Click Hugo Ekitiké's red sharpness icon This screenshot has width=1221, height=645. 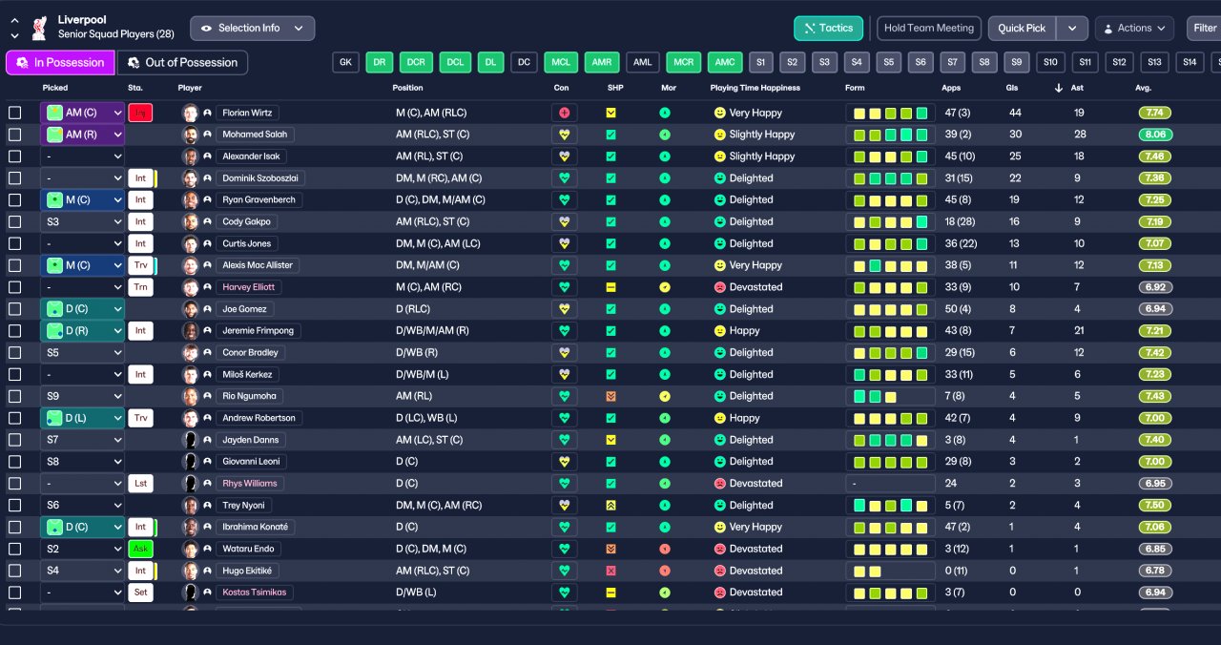pyautogui.click(x=611, y=571)
